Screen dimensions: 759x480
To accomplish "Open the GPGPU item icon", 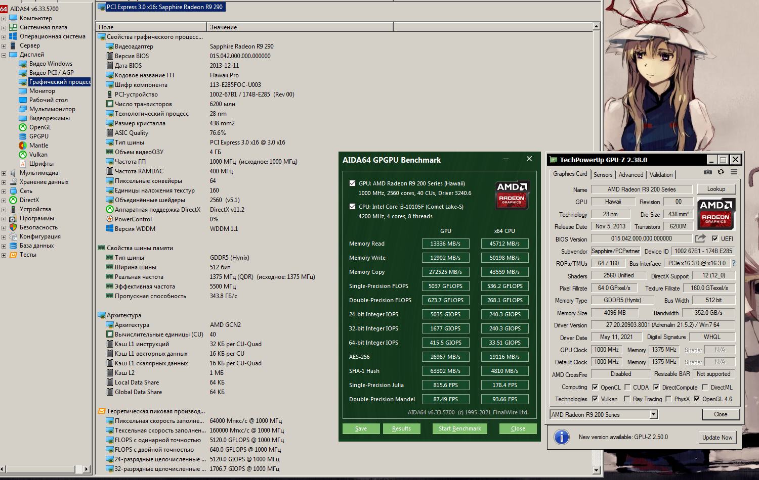I will [23, 136].
